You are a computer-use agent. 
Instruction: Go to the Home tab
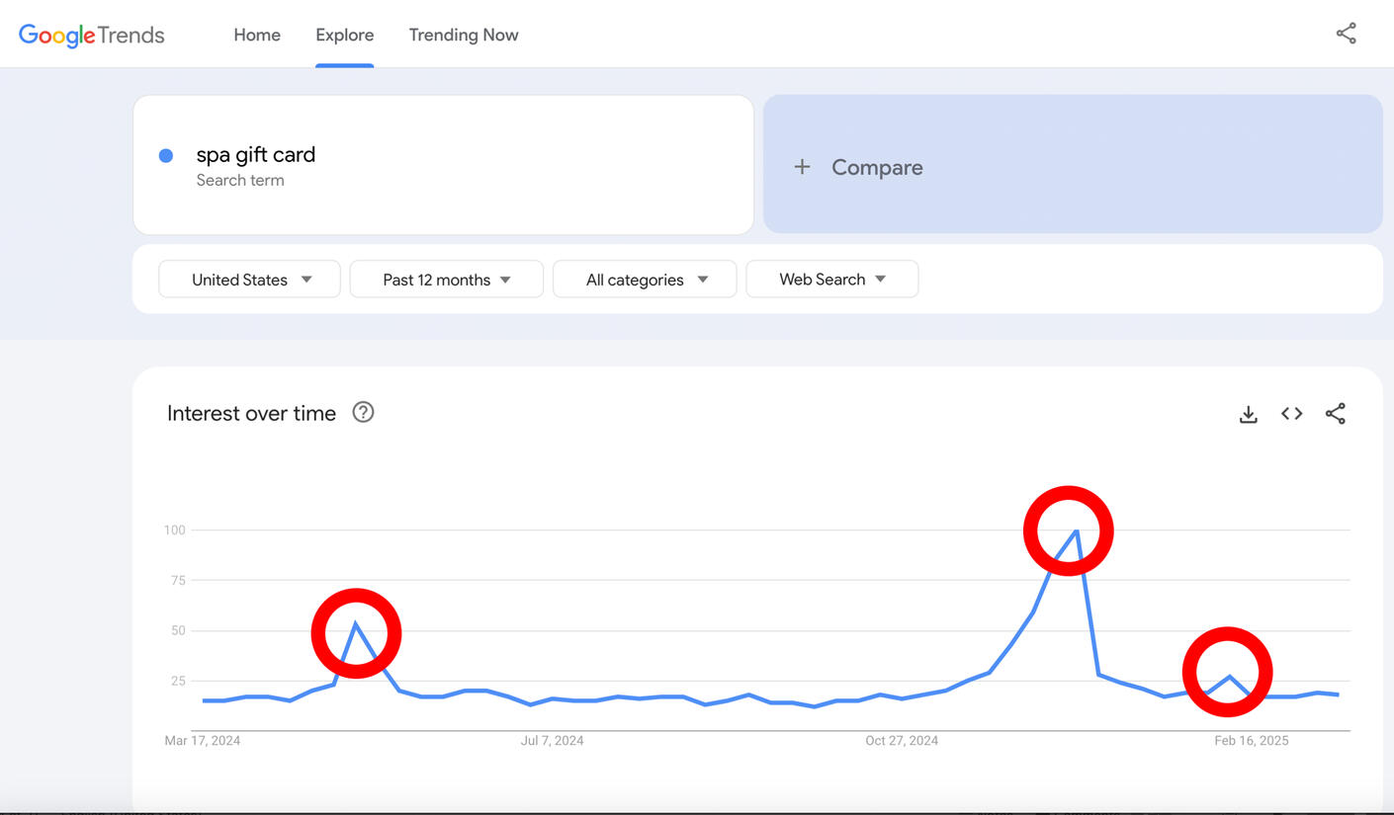coord(257,35)
